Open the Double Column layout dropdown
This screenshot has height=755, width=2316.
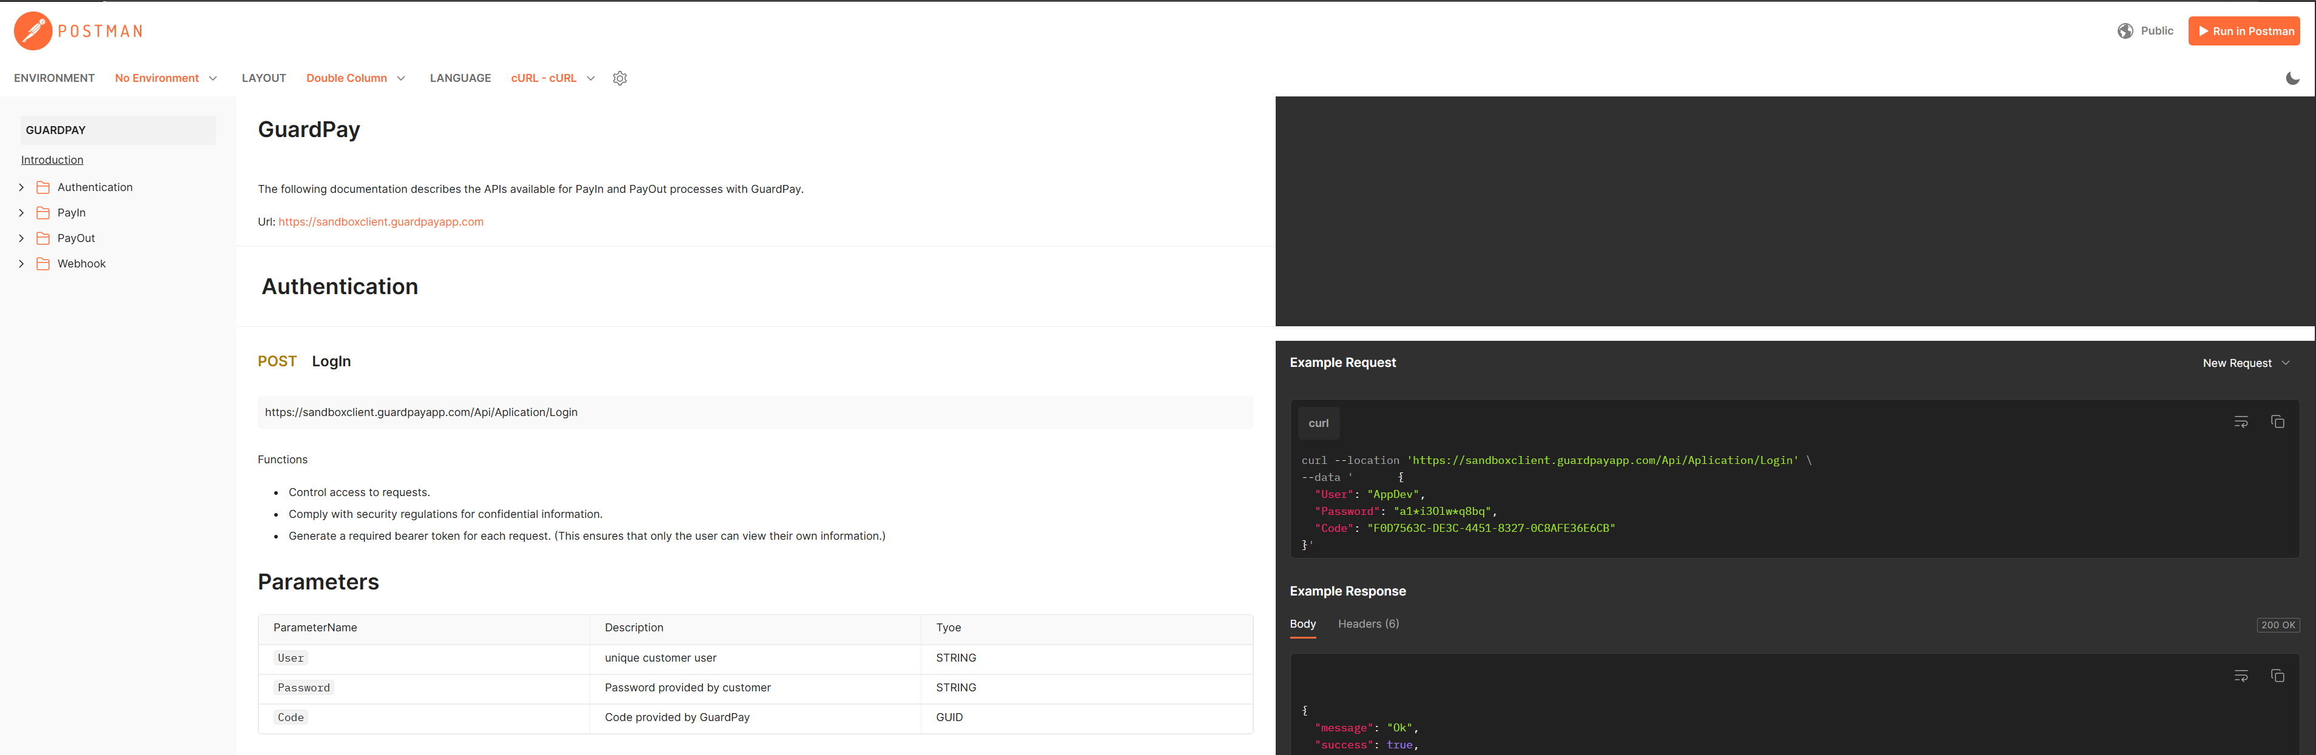coord(355,78)
